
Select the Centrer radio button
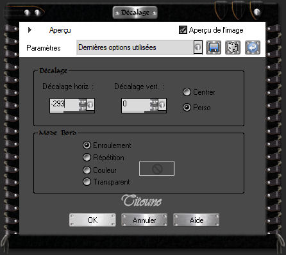(x=187, y=92)
